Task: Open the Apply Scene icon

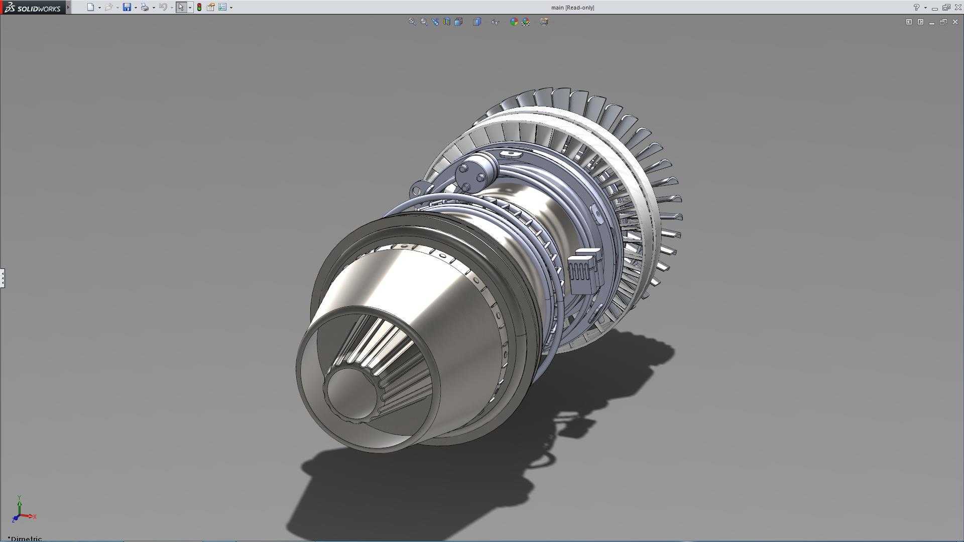Action: tap(526, 22)
